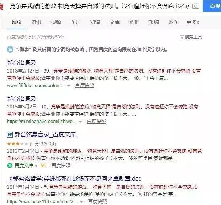Click the Baidu paw notice icon
This screenshot has width=221, height=205.
tap(10, 49)
